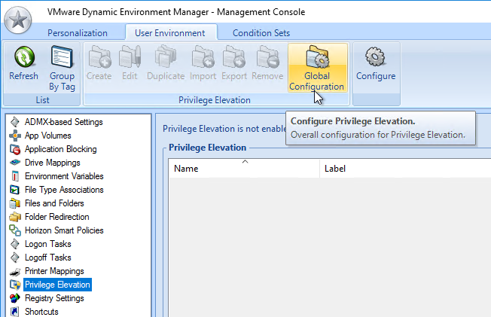Switch to the Personalization tab
The width and height of the screenshot is (491, 317).
[x=78, y=33]
